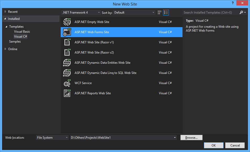Open the File System web location dropdown
The height and width of the screenshot is (152, 250).
pyautogui.click(x=52, y=138)
